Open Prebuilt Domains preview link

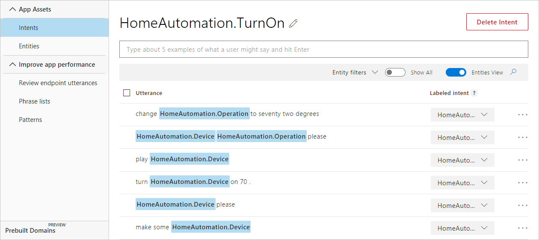click(30, 231)
